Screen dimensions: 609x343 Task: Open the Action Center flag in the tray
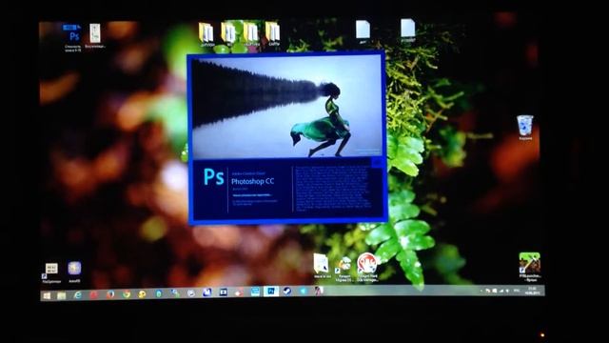point(495,291)
